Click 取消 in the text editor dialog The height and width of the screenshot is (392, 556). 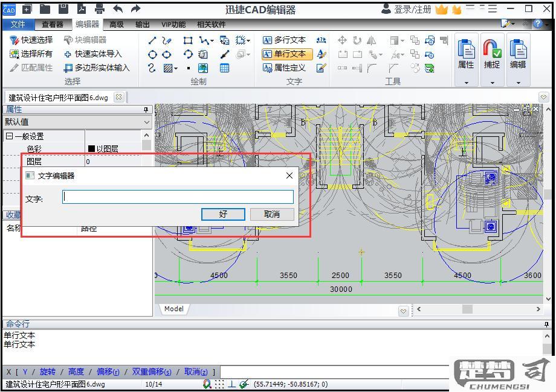coord(272,214)
